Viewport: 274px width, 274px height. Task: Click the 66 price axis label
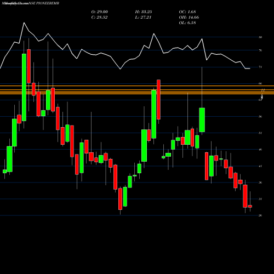click(260, 83)
